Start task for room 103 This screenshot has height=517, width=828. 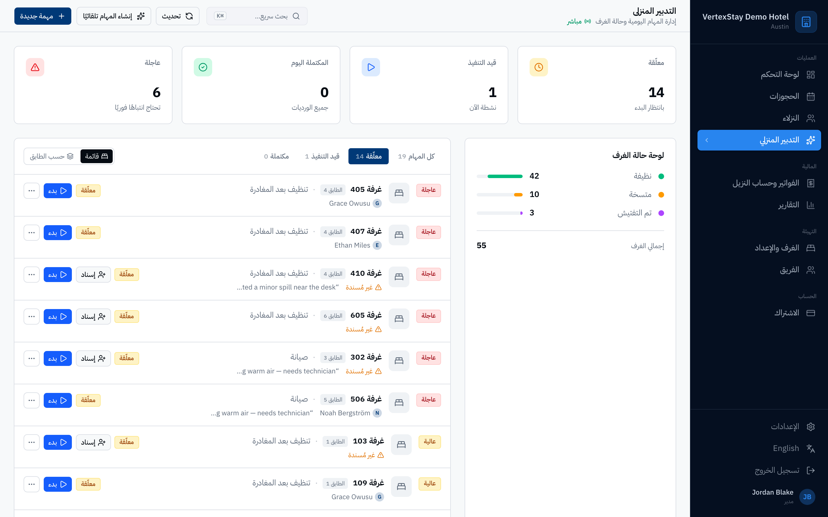pyautogui.click(x=57, y=442)
